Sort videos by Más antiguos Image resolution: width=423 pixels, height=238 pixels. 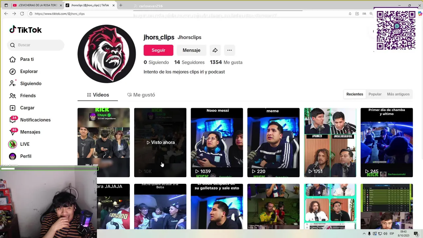[398, 94]
